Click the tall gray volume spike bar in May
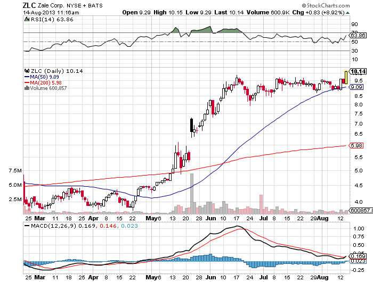The image size is (373, 282). tap(192, 194)
